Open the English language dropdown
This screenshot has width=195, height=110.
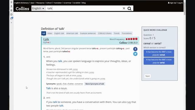[x=38, y=8]
